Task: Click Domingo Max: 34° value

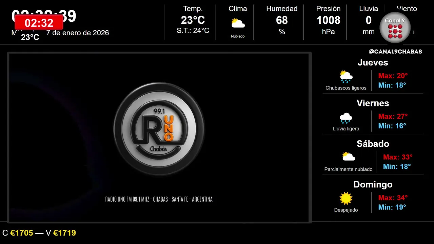Action: tap(393, 198)
